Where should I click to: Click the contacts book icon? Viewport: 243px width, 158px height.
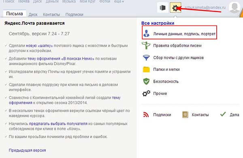(185, 115)
